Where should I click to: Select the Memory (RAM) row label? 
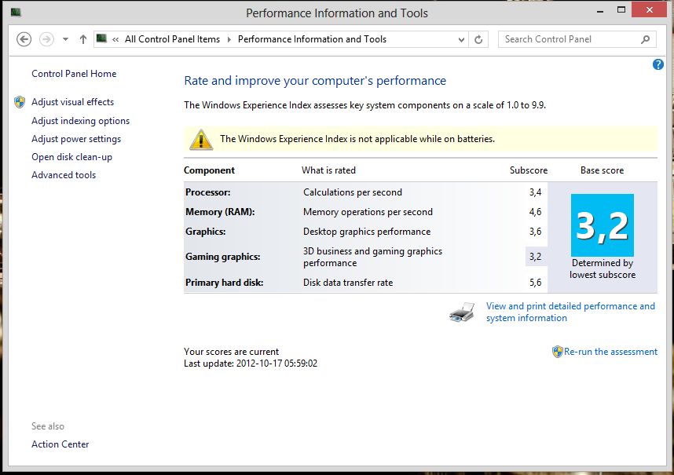coord(220,212)
